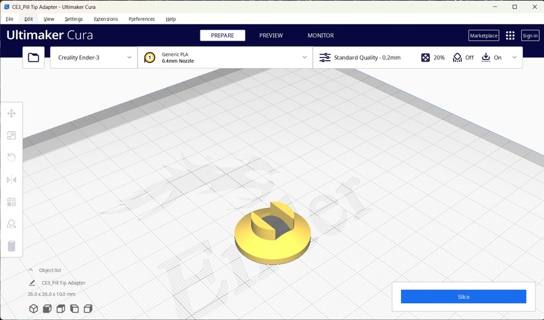
Task: Click pencil icon to rename CE3_Pill Tip Adapter
Action: coord(32,283)
